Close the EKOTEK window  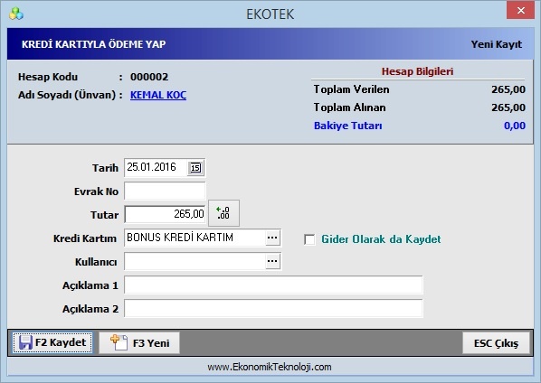[x=520, y=11]
